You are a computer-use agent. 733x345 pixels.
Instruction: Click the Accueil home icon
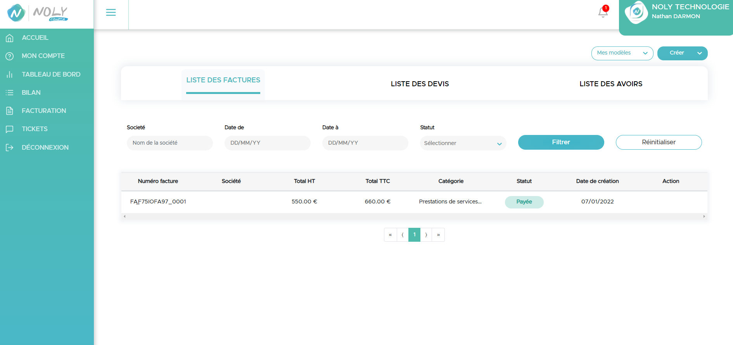tap(10, 38)
